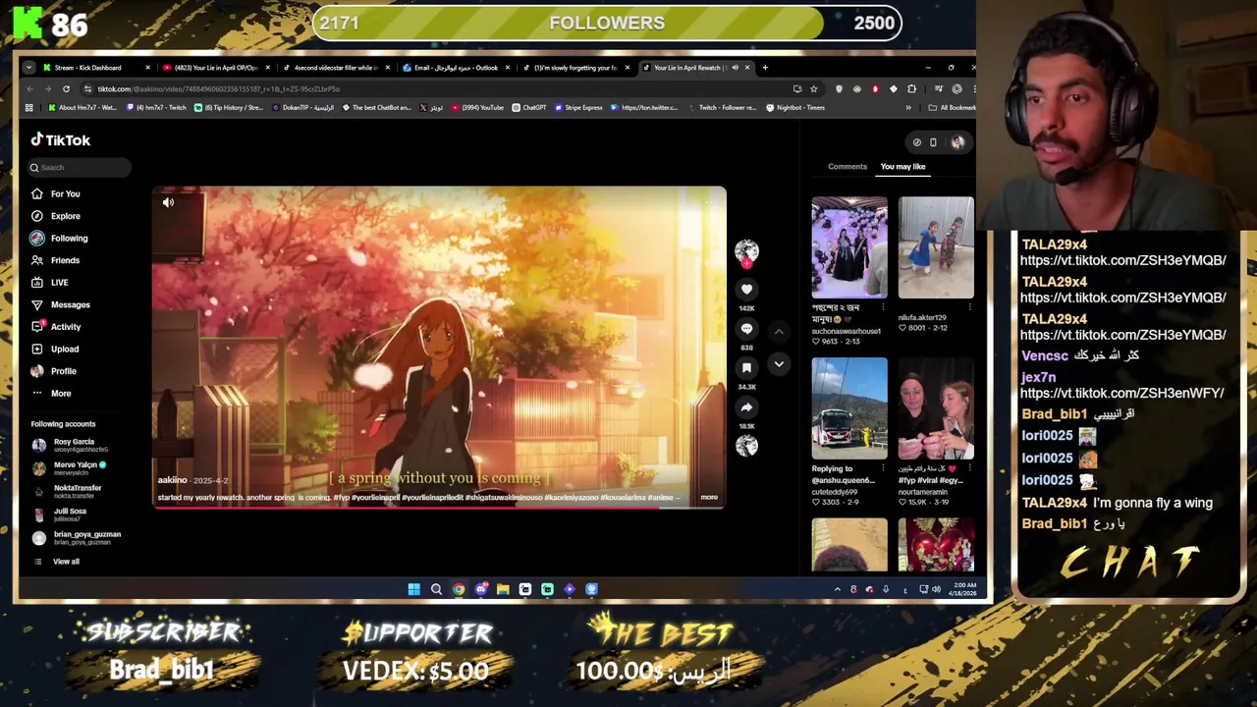The height and width of the screenshot is (707, 1257).
Task: Switch to 4second videostar filler tab
Action: [x=335, y=68]
